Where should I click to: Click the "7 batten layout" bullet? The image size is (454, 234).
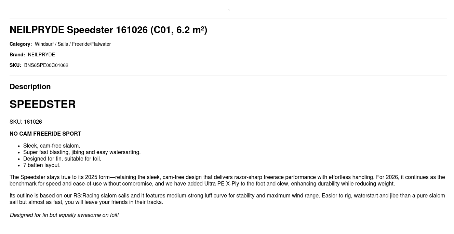coord(42,165)
